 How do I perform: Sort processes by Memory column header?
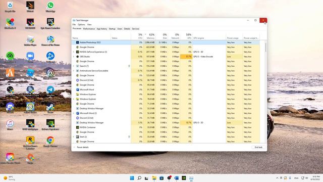coord(149,36)
